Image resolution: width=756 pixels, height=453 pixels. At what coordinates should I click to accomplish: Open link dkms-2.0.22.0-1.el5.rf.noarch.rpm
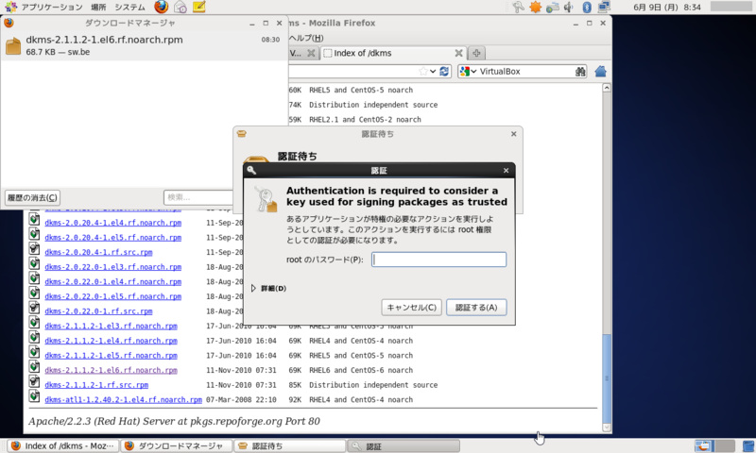click(112, 296)
